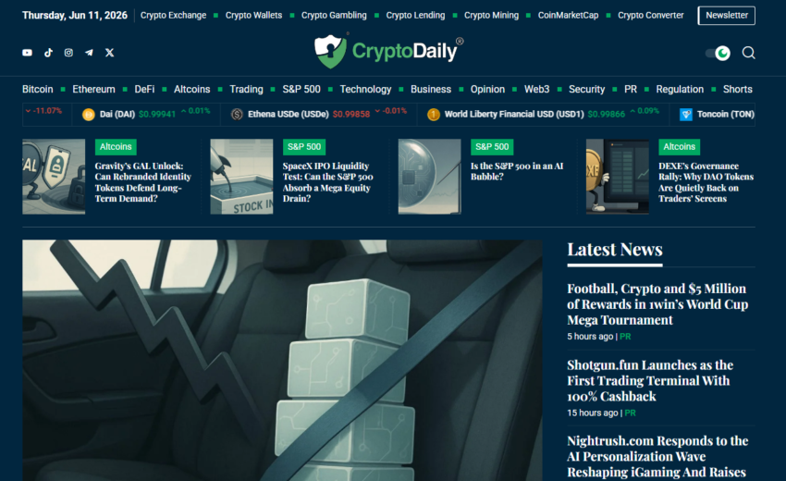Open the Gravity's GAL Unlock article headline
The image size is (786, 481).
(142, 182)
